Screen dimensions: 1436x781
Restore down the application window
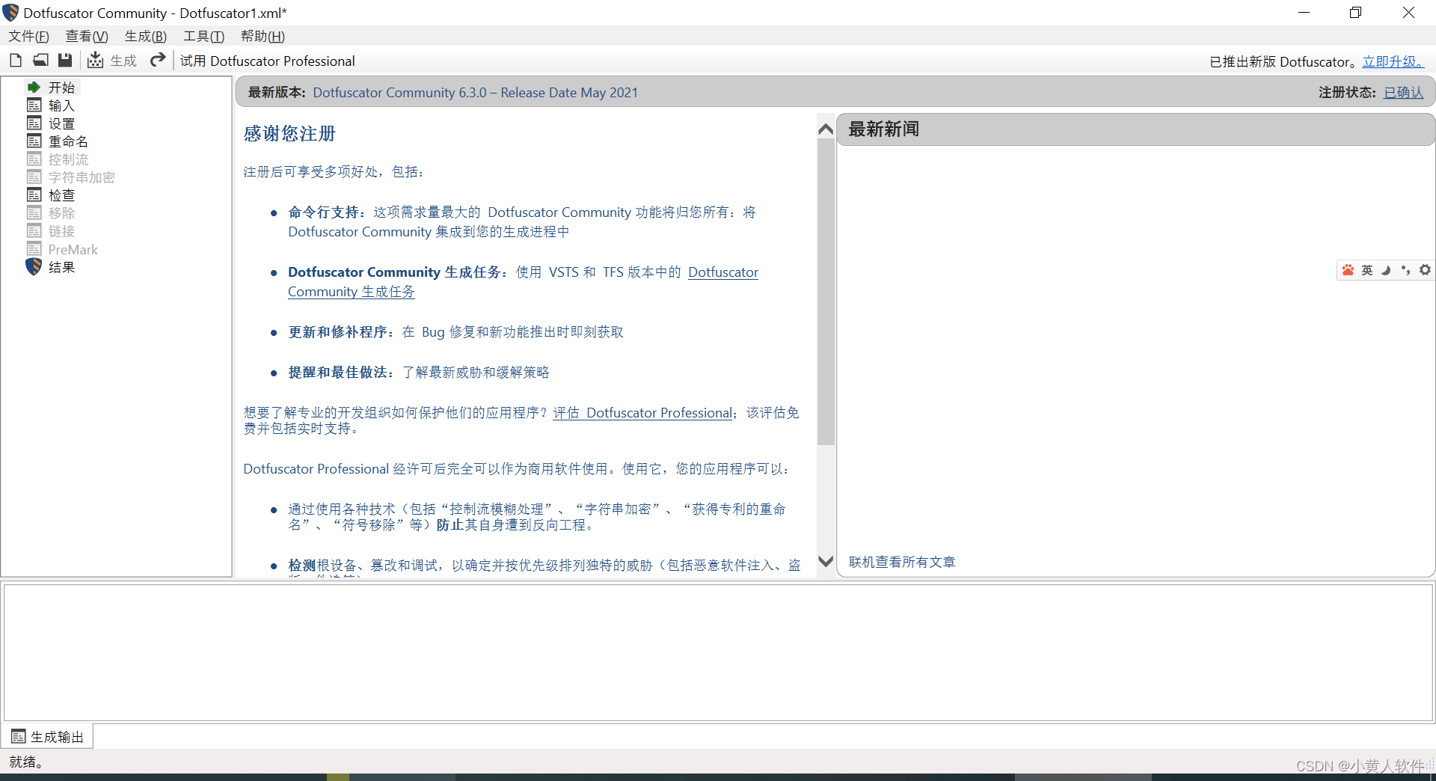[1355, 13]
